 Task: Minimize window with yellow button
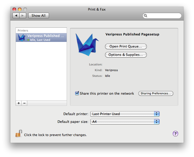click(x=20, y=9)
